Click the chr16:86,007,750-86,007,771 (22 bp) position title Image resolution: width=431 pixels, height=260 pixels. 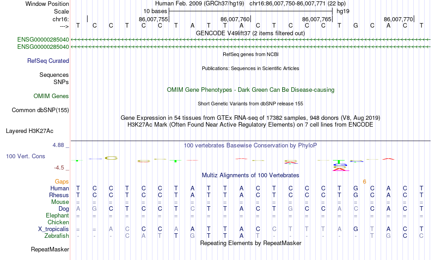(298, 4)
